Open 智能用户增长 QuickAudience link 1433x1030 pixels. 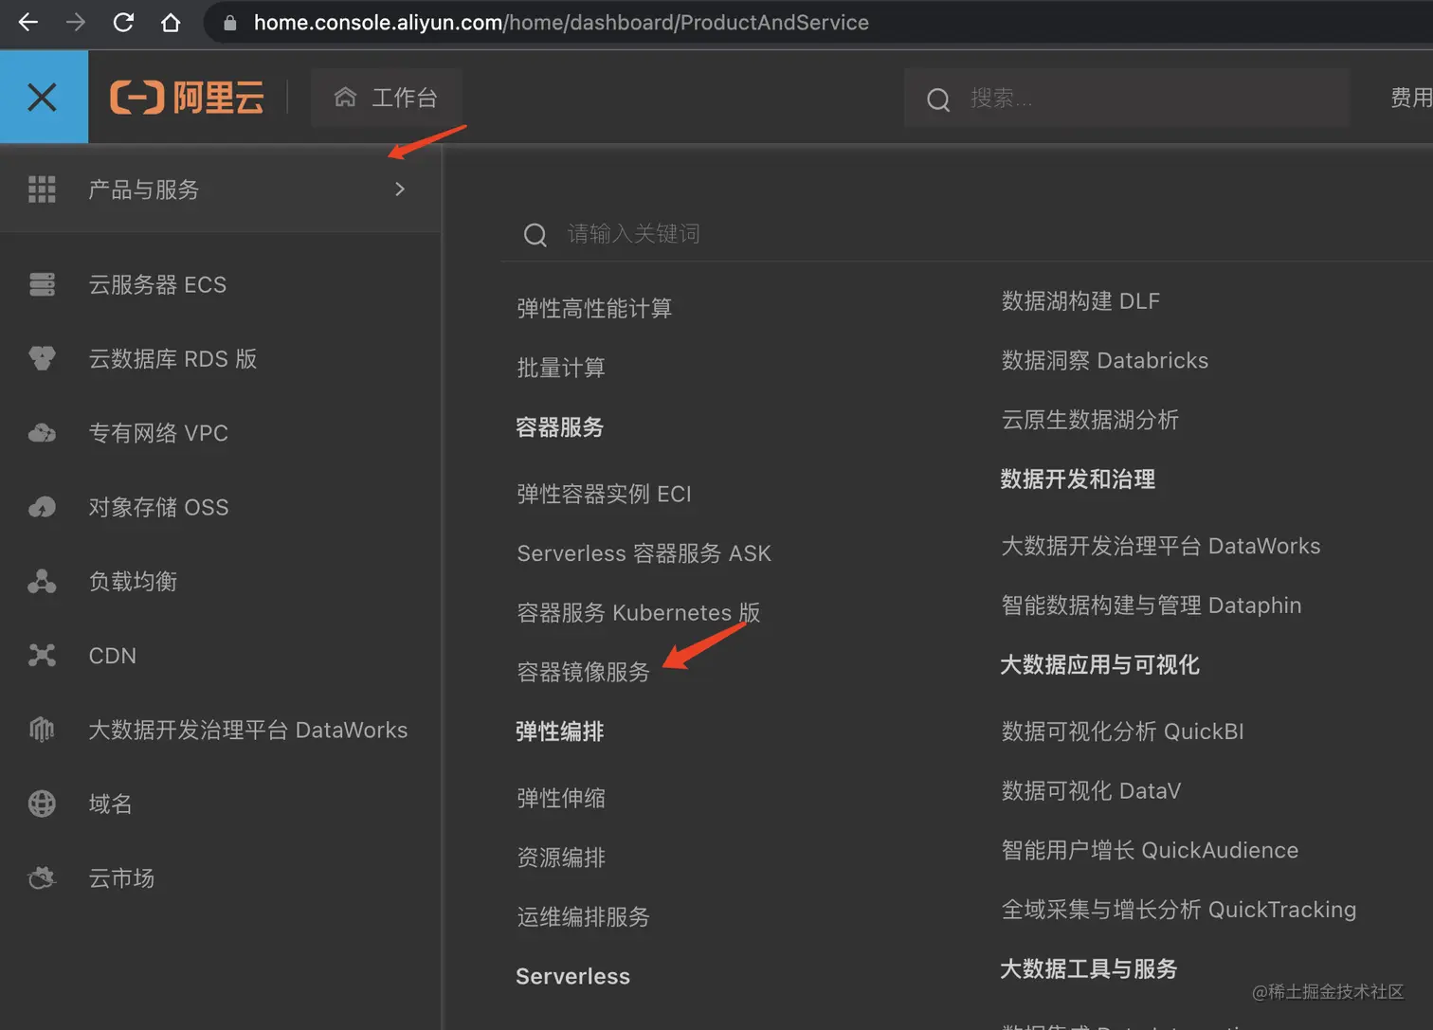(1150, 850)
